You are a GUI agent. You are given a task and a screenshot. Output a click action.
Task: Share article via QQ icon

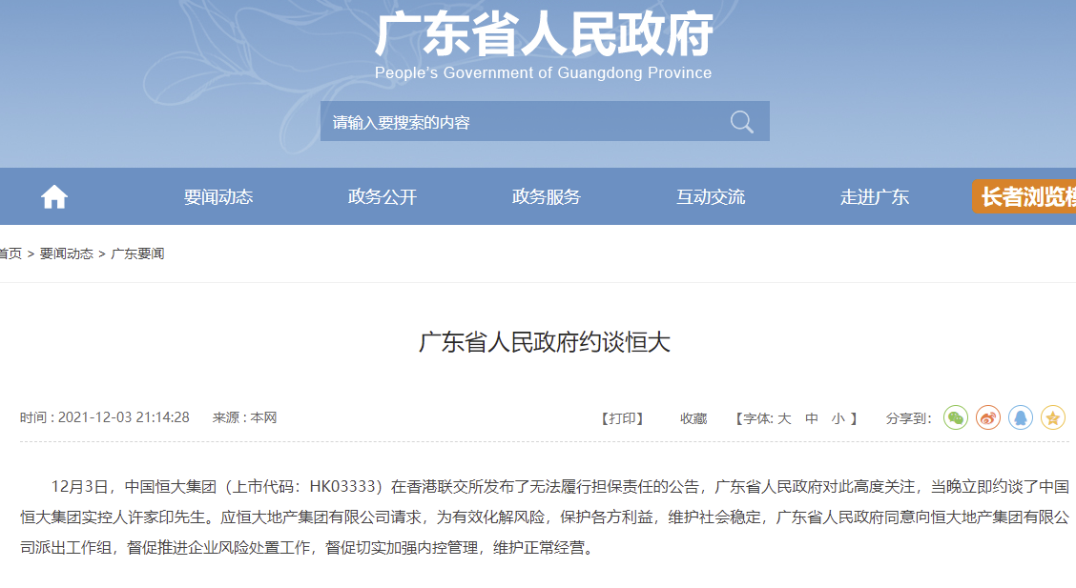1021,418
